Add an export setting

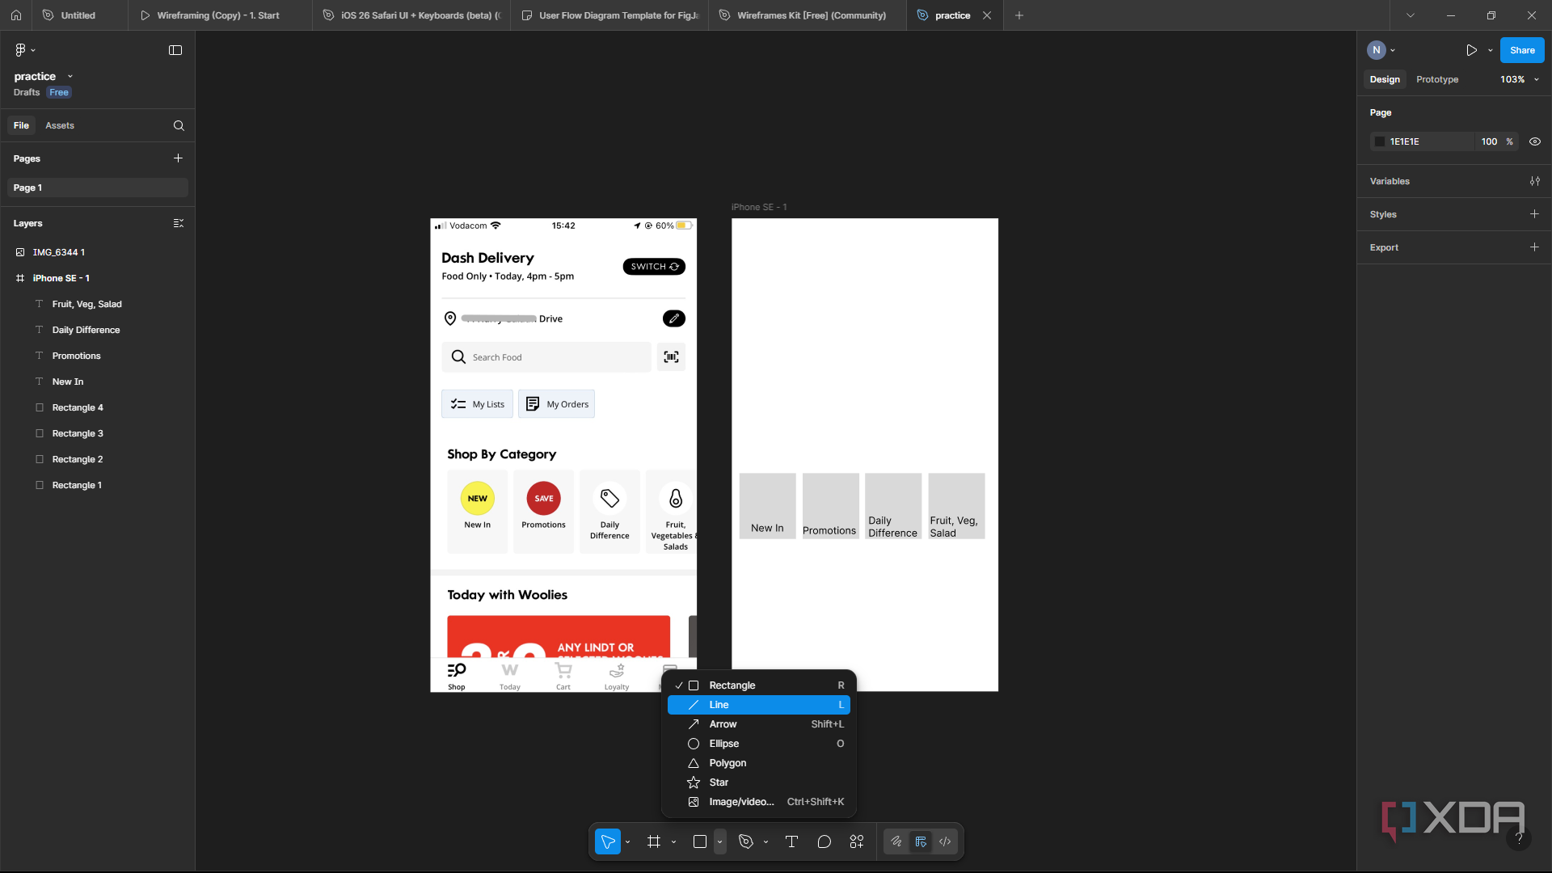[1534, 247]
